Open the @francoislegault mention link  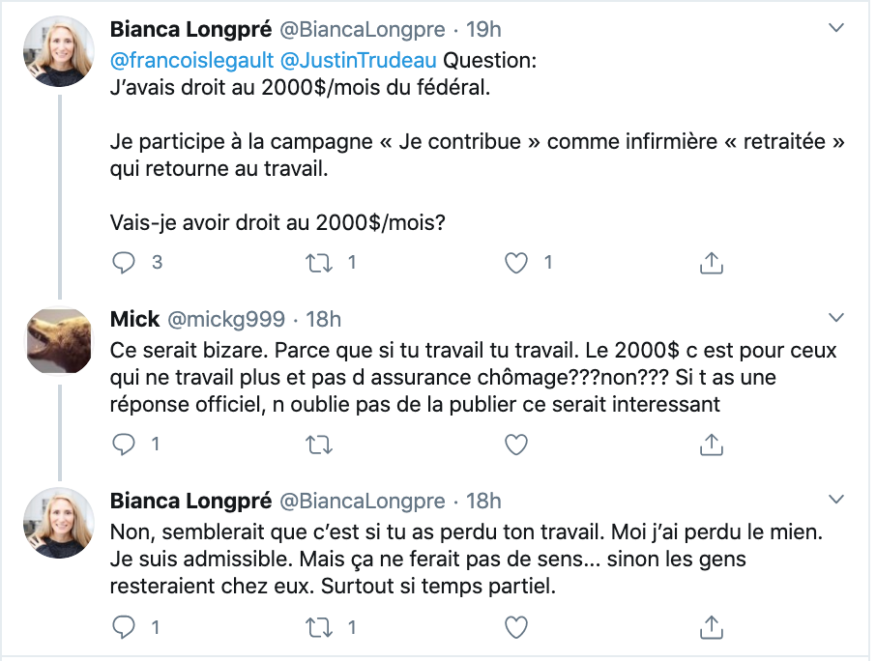tap(191, 60)
